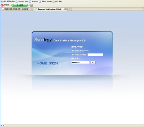Expand the dropdown next to wireless icon
Screen dimensions: 144x127
[x=34, y=5]
